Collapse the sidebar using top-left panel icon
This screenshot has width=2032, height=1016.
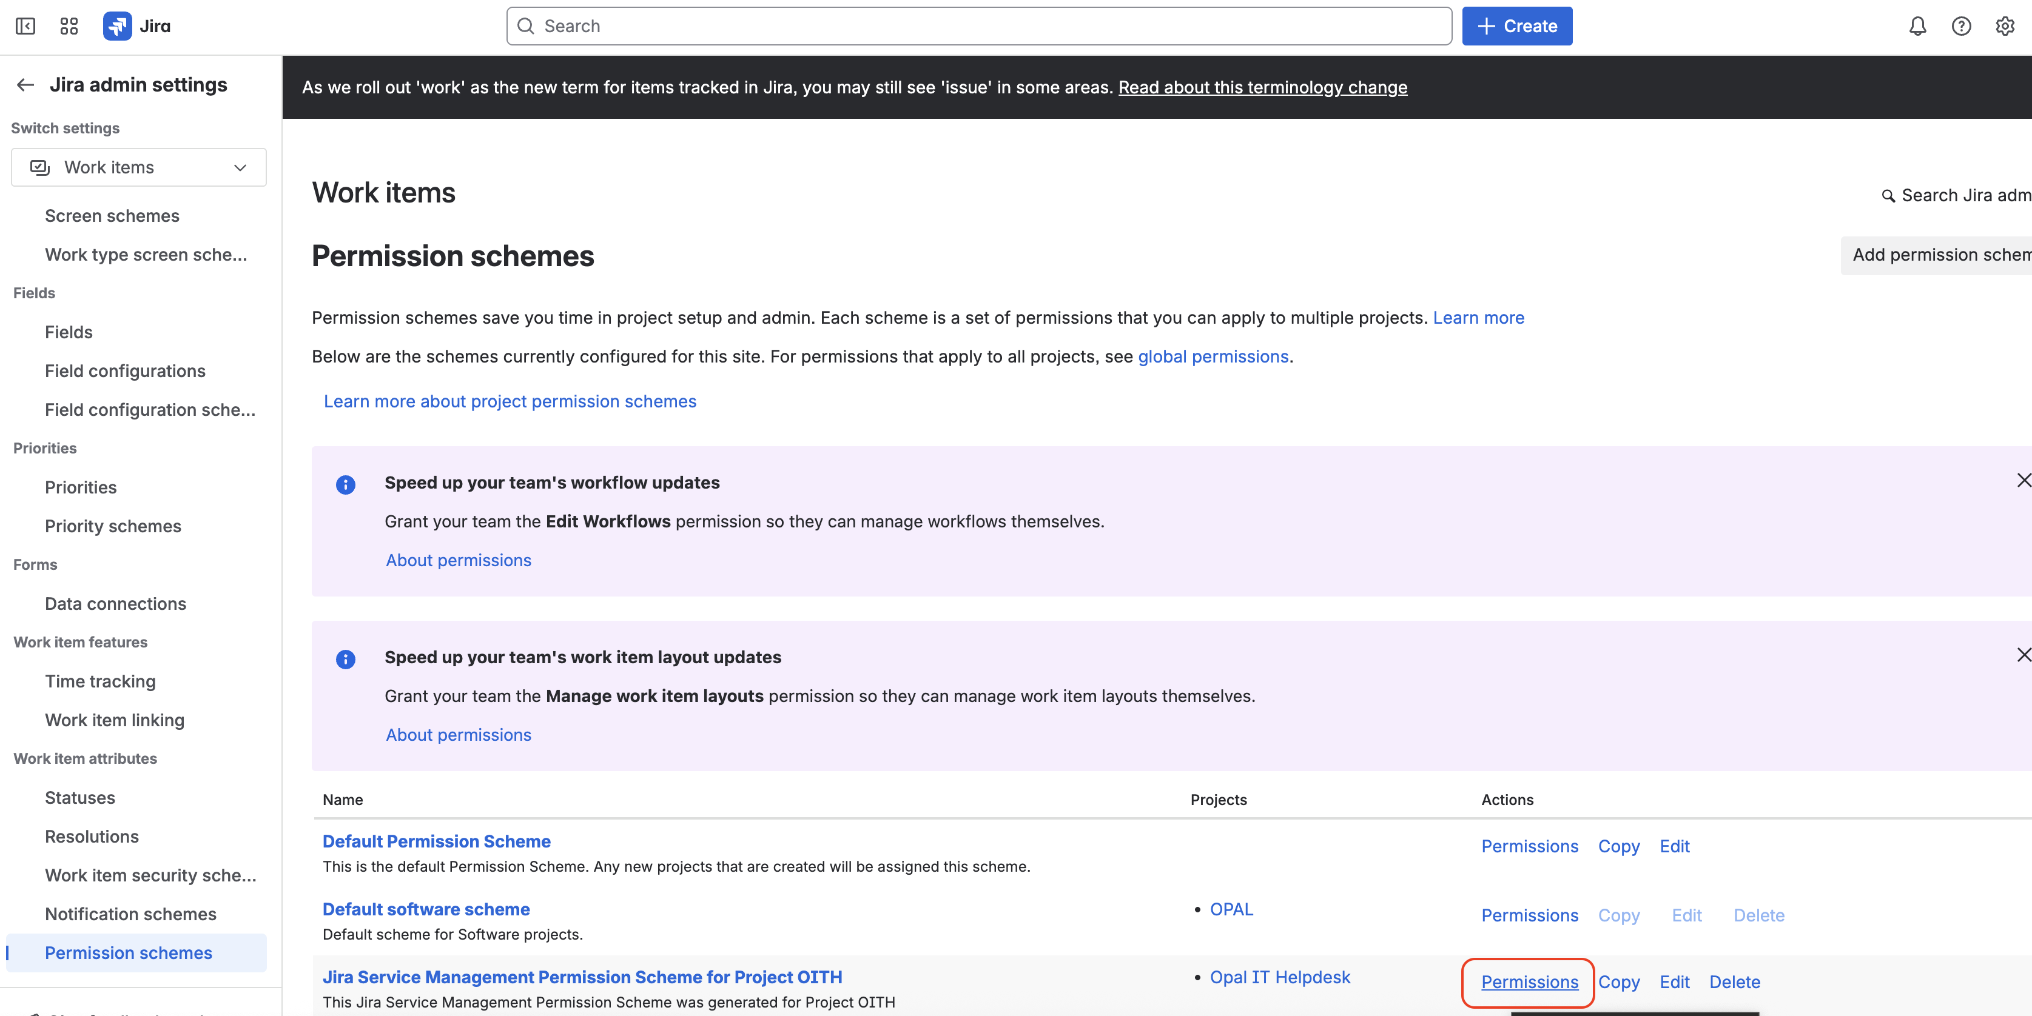(x=25, y=26)
